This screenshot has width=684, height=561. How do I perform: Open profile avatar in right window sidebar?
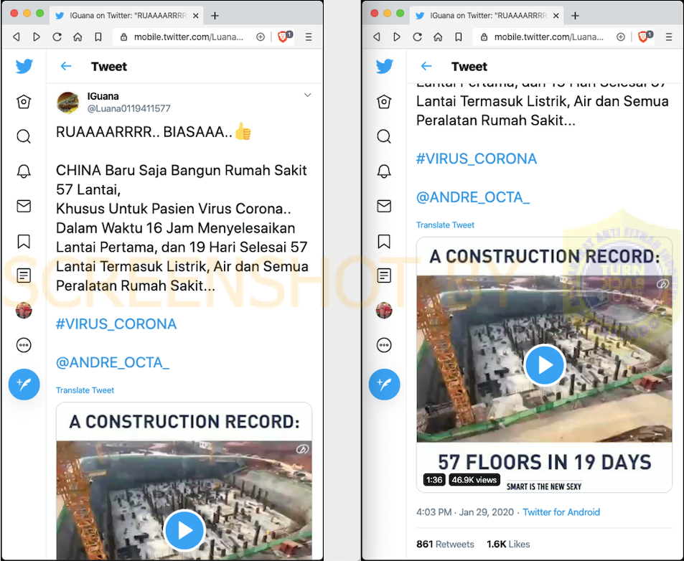pyautogui.click(x=384, y=311)
